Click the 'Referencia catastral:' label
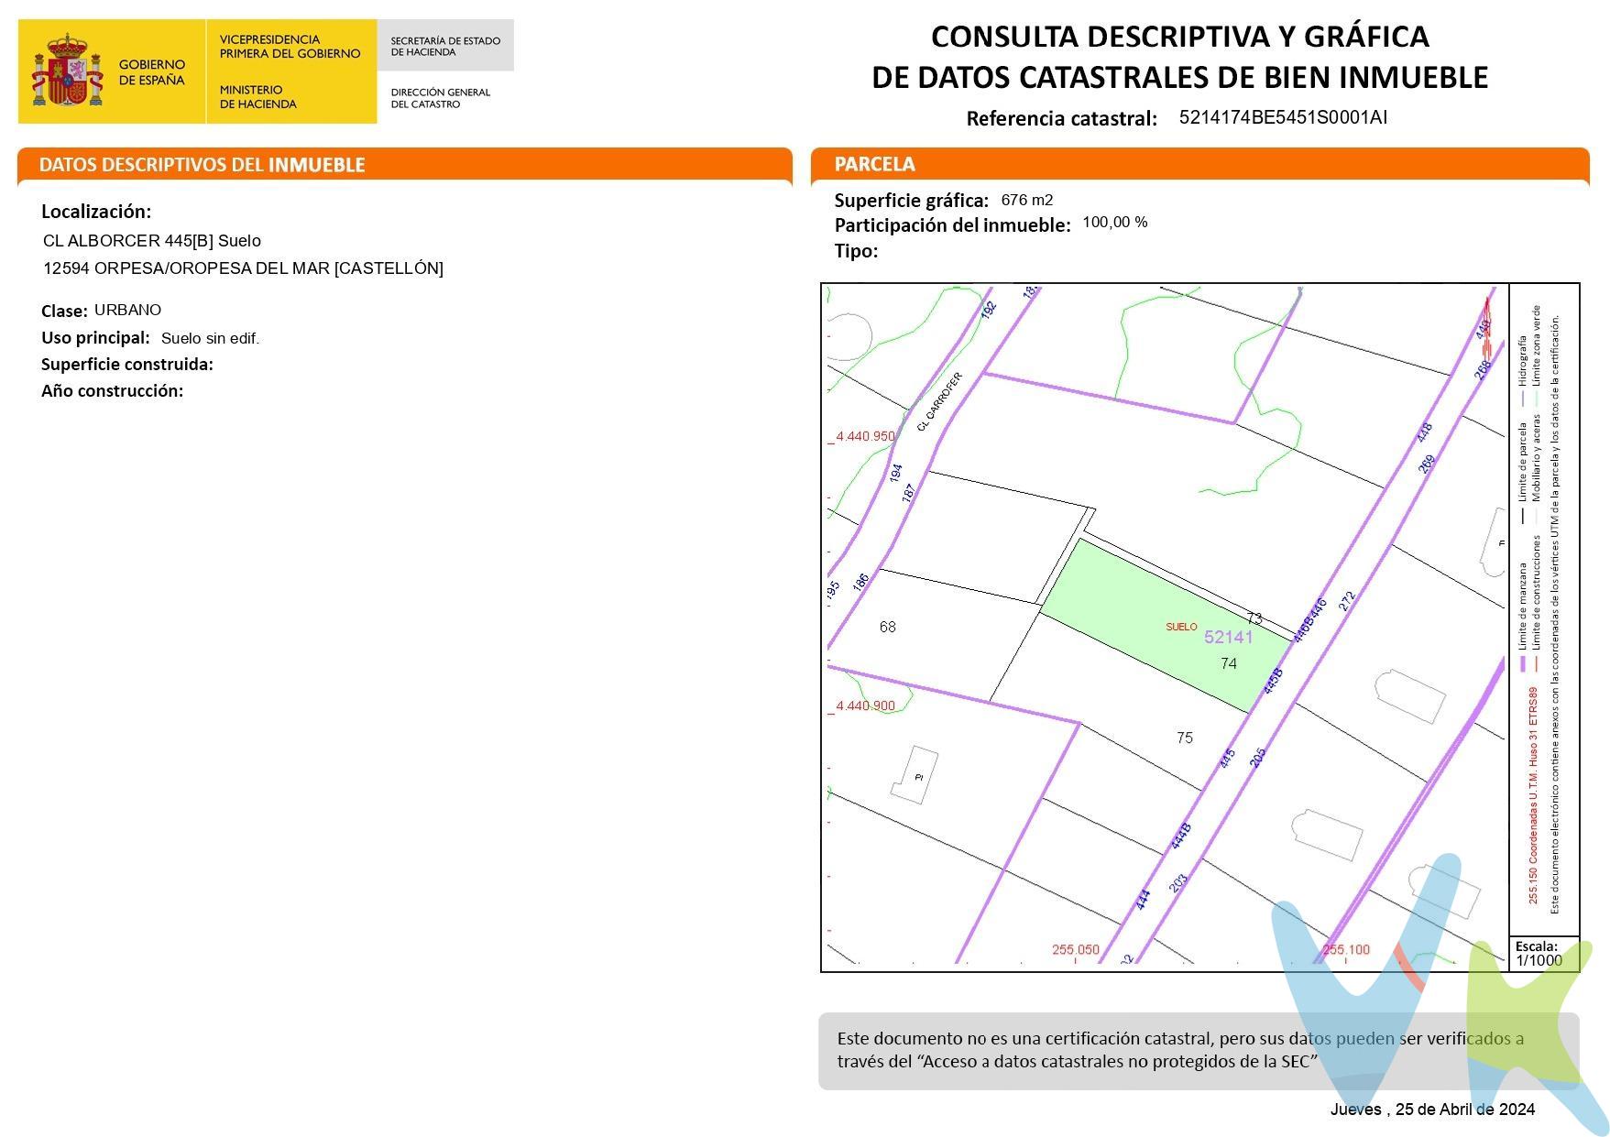 pyautogui.click(x=1061, y=118)
